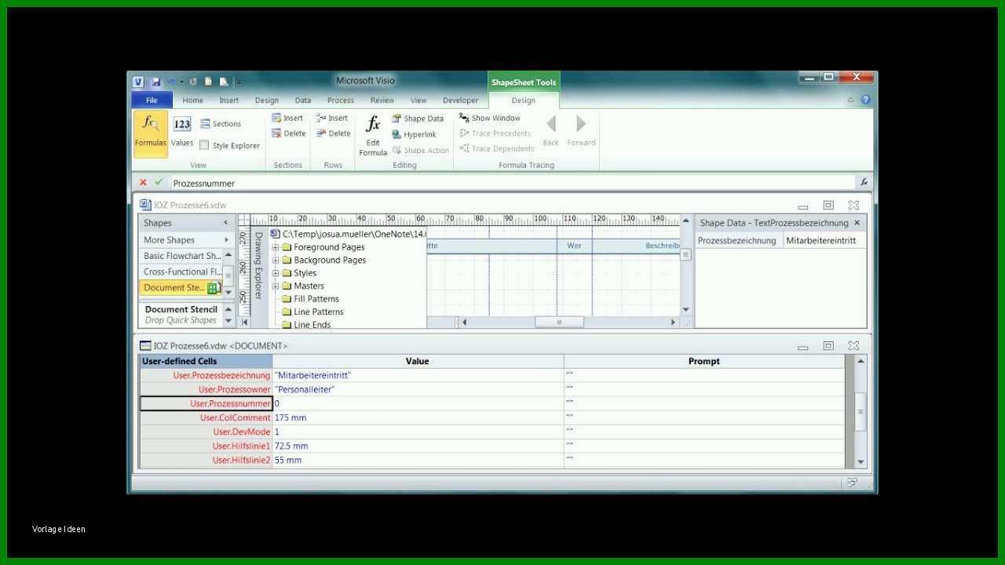Open the File tab
The width and height of the screenshot is (1005, 565).
click(152, 100)
